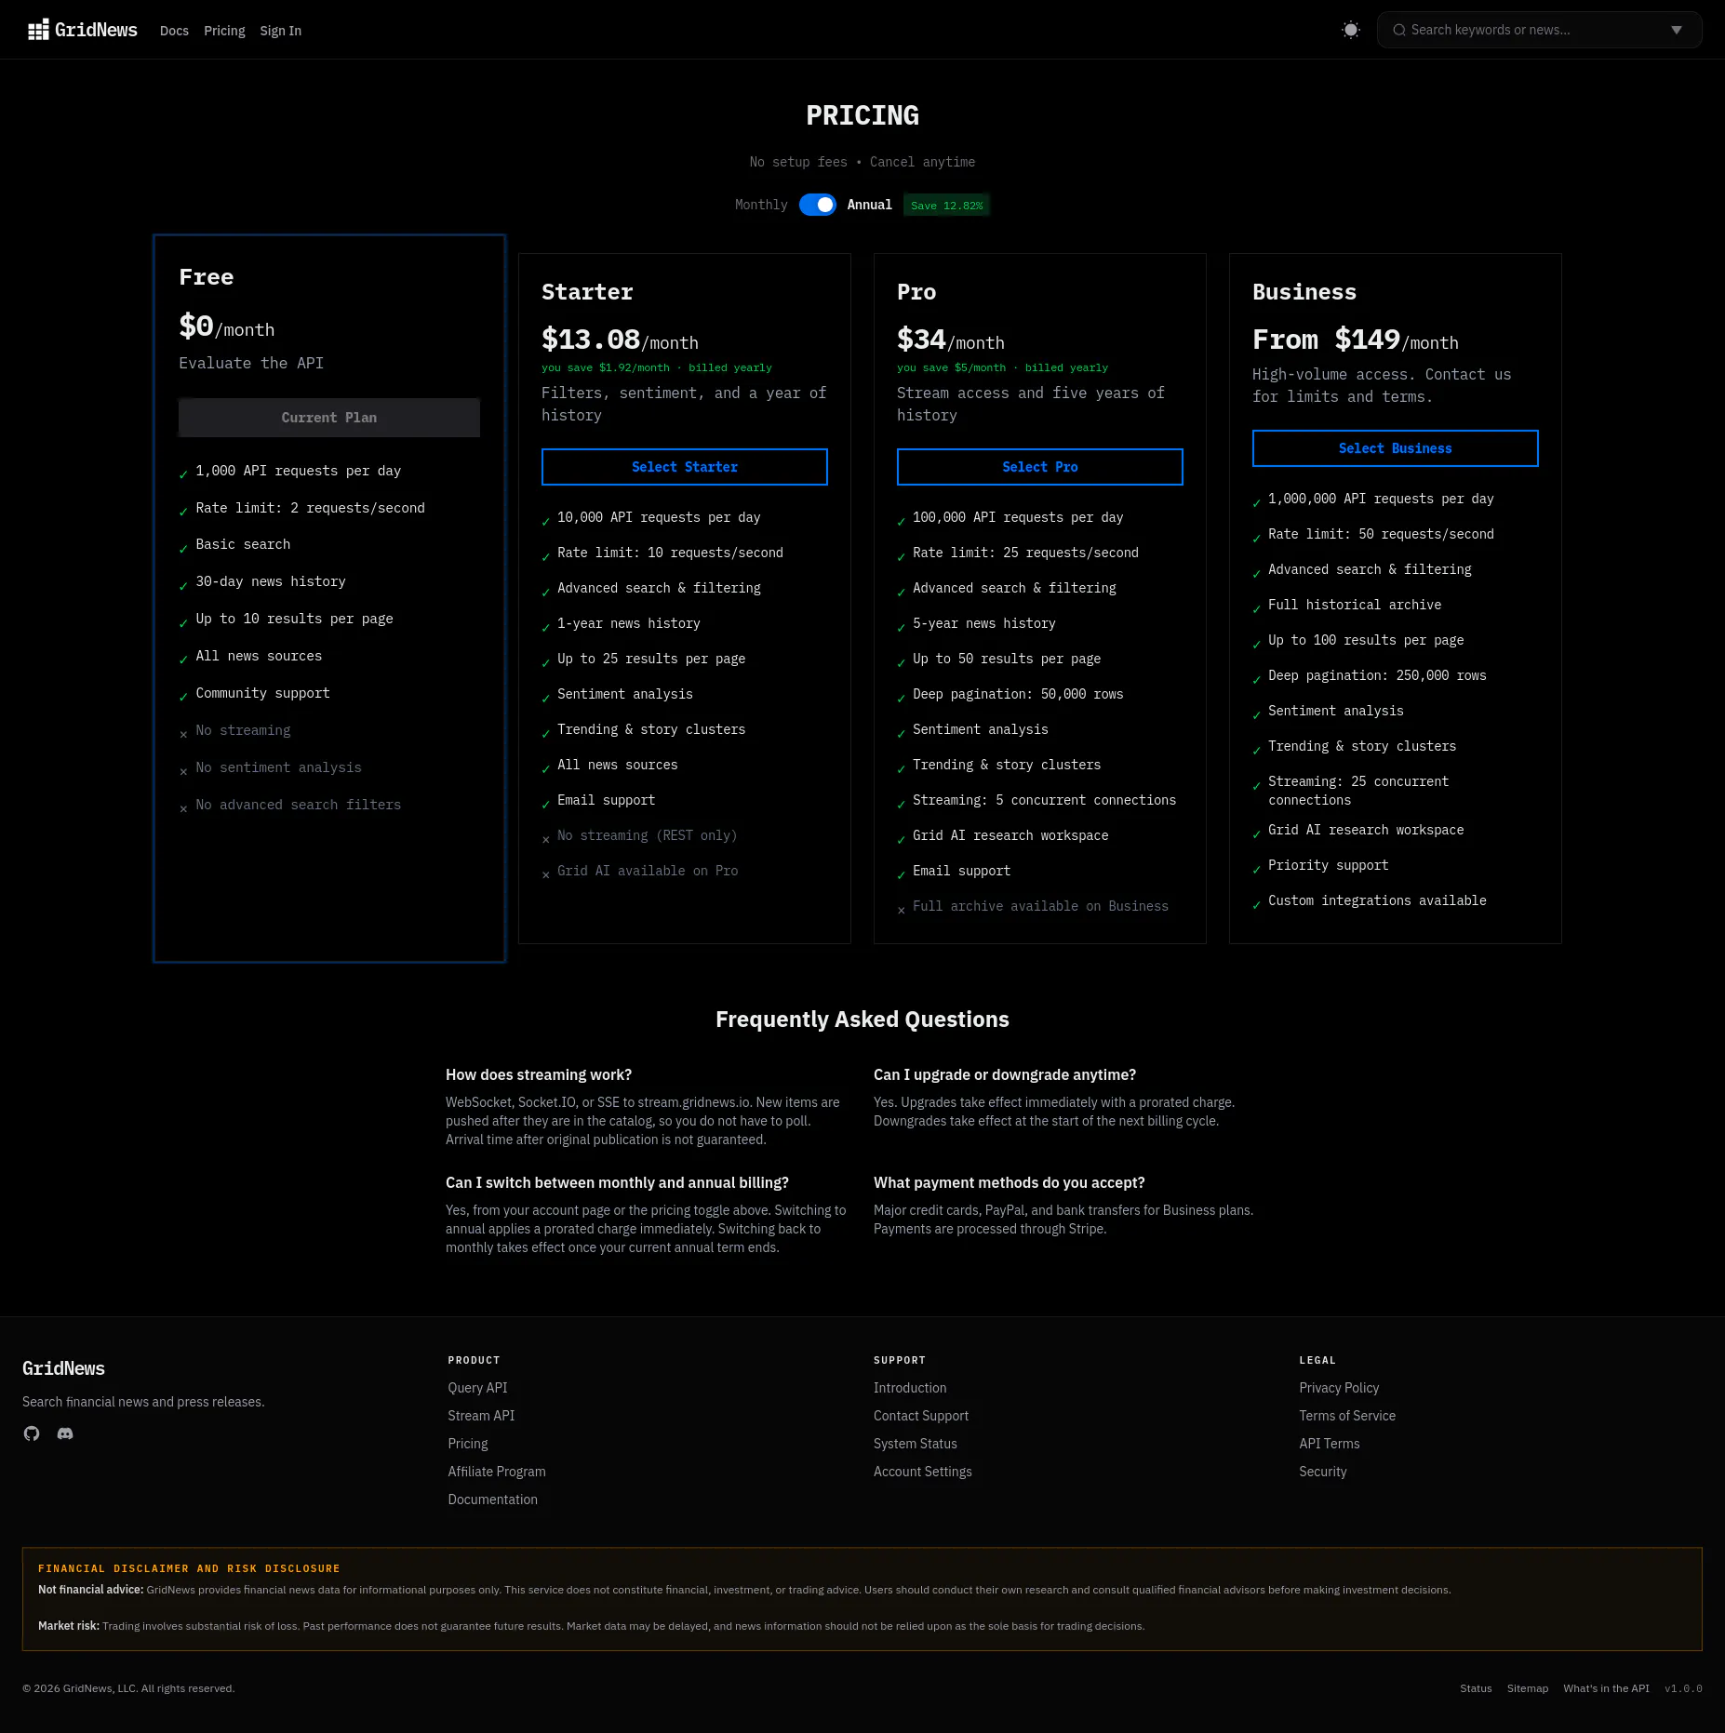Image resolution: width=1725 pixels, height=1733 pixels.
Task: Click the search magnifier icon
Action: (x=1398, y=30)
